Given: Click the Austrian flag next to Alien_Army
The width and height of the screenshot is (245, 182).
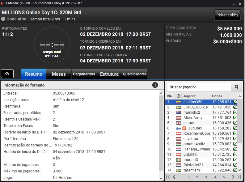Looking at the screenshot, I should coord(179,118).
